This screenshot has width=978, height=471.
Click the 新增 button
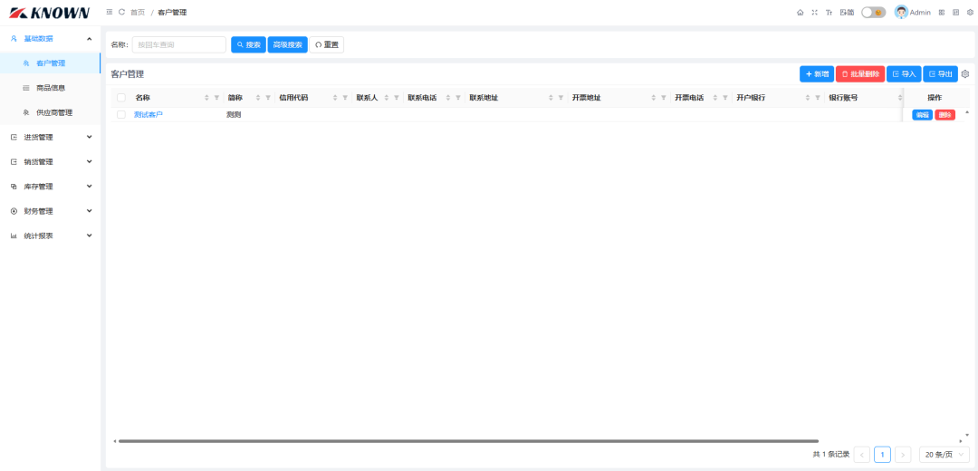click(x=817, y=74)
